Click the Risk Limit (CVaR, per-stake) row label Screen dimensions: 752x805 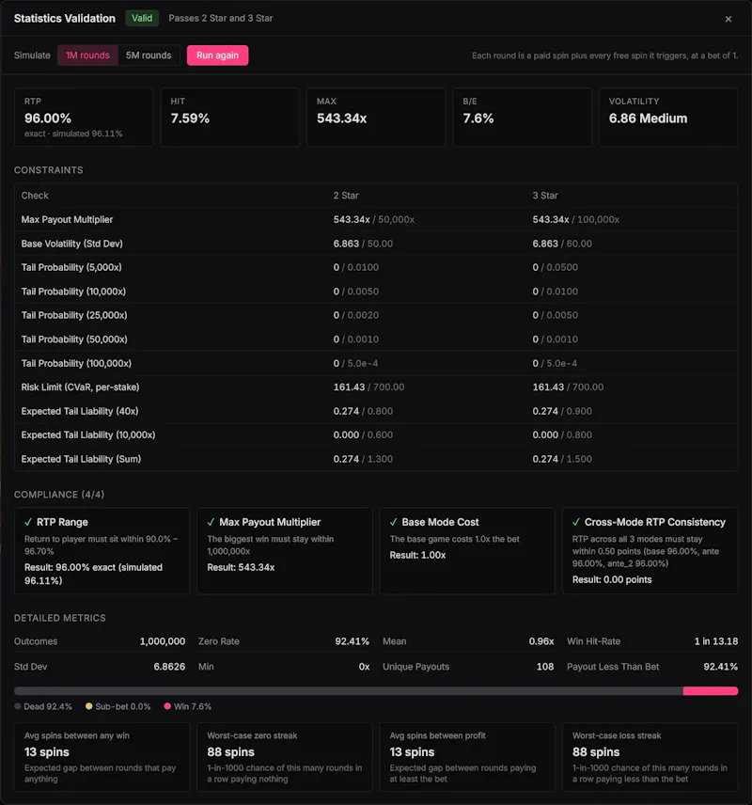(80, 387)
